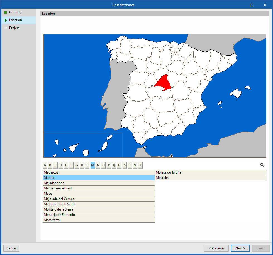Screen dimensions: 273x255
Task: Choose Moraleja de Enmedio
Action: [x=99, y=215]
